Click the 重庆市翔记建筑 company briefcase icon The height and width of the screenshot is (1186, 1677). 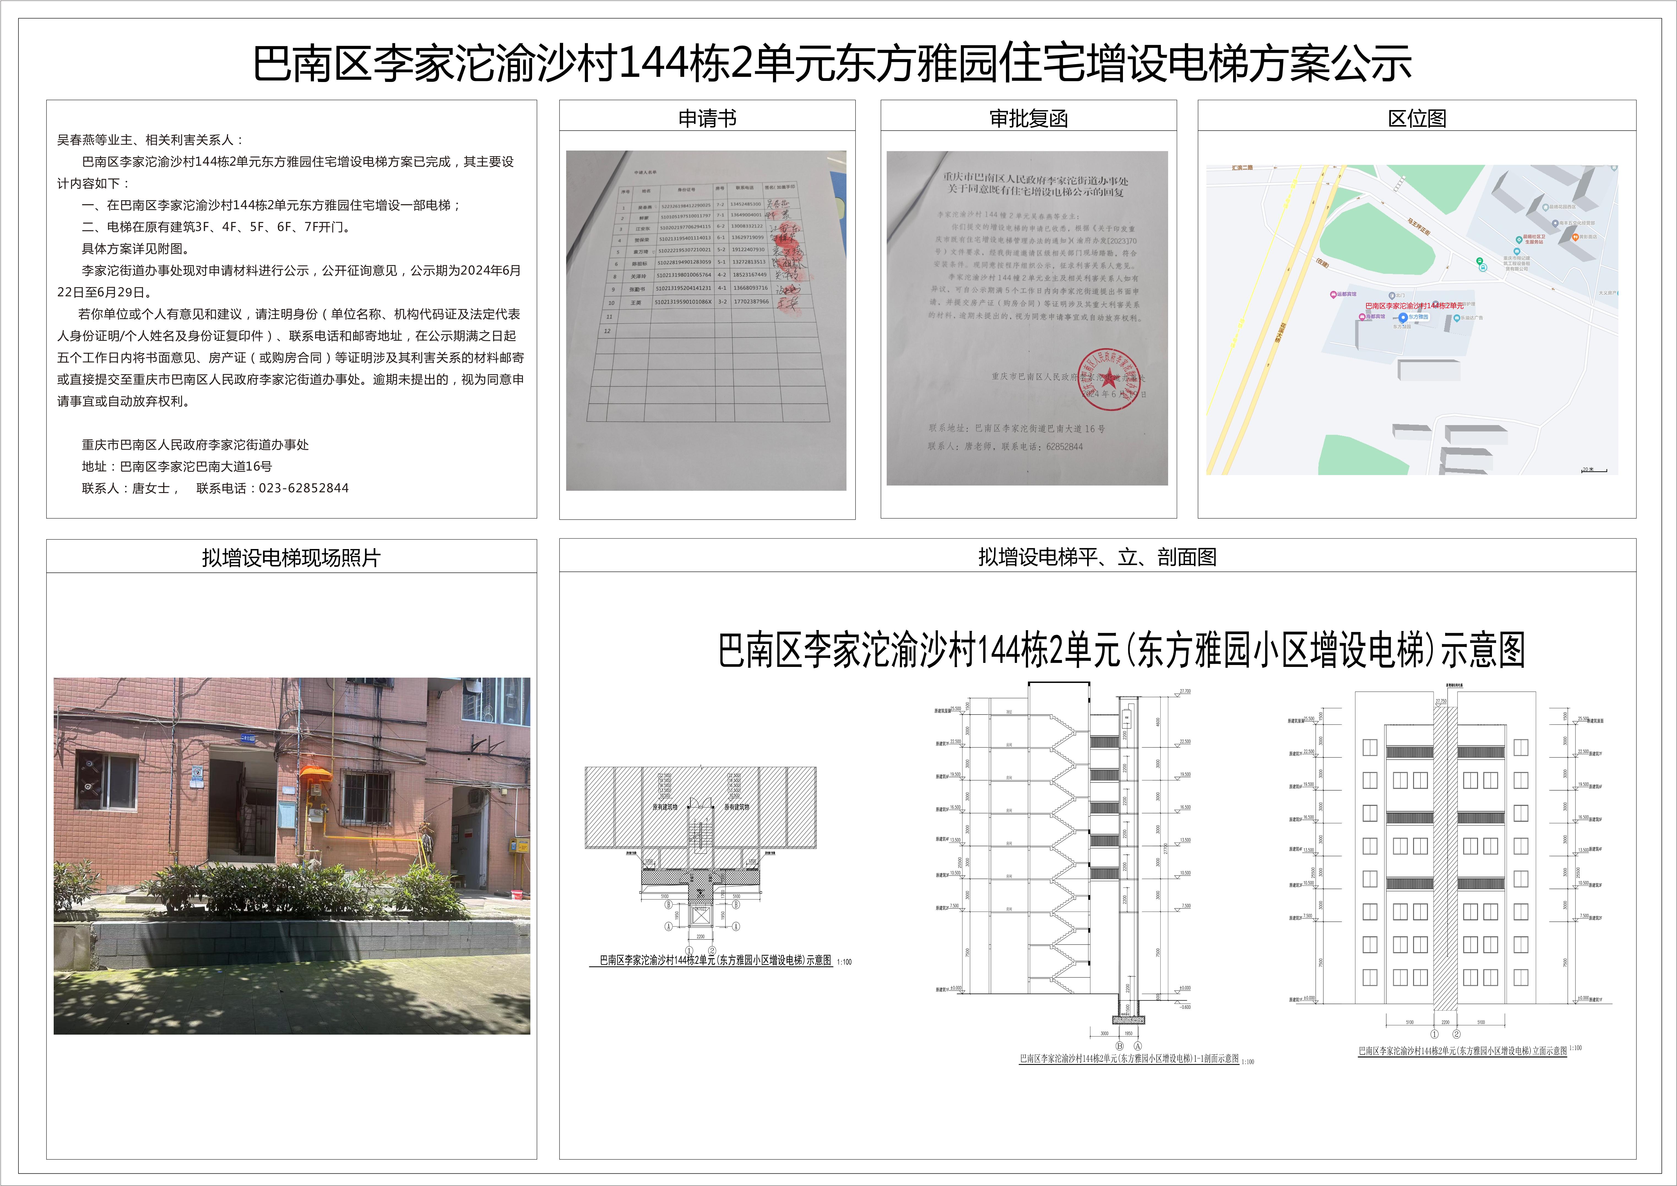point(1517,251)
